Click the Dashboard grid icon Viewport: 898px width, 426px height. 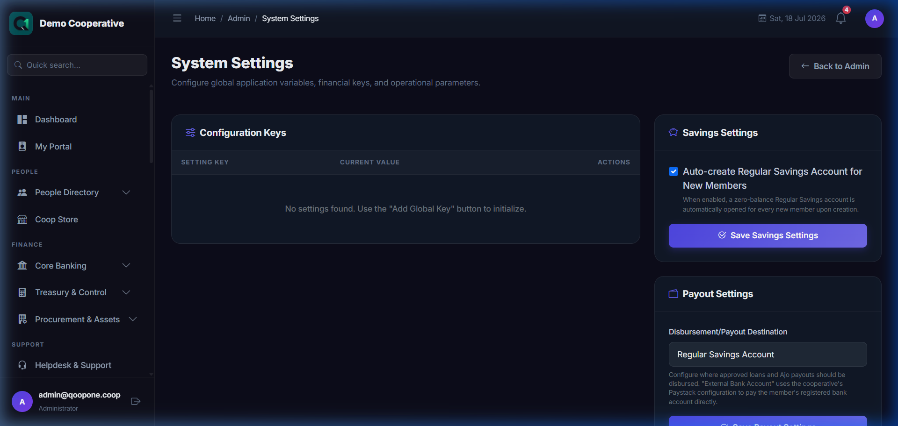[x=22, y=120]
